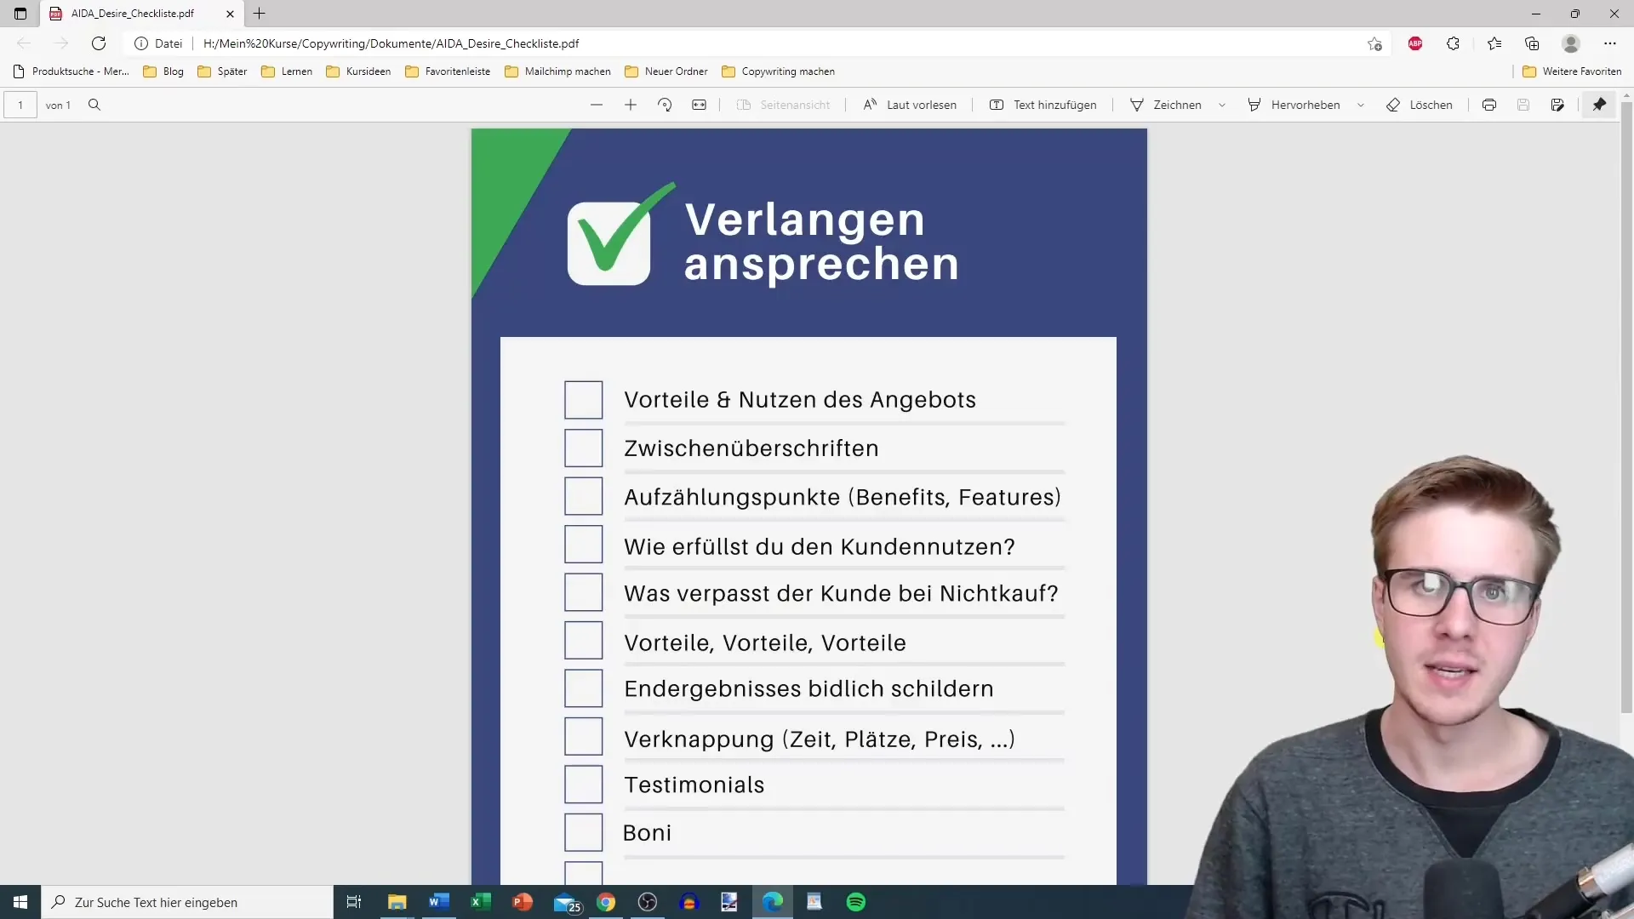This screenshot has width=1634, height=919.
Task: Open the collections icon
Action: pos(1532,43)
